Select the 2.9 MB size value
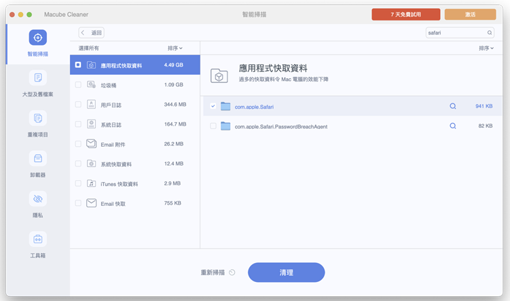 [172, 183]
